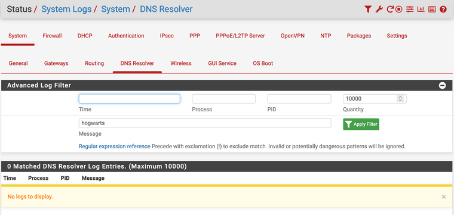
Task: Restart the service with circular arrow icon
Action: 390,10
